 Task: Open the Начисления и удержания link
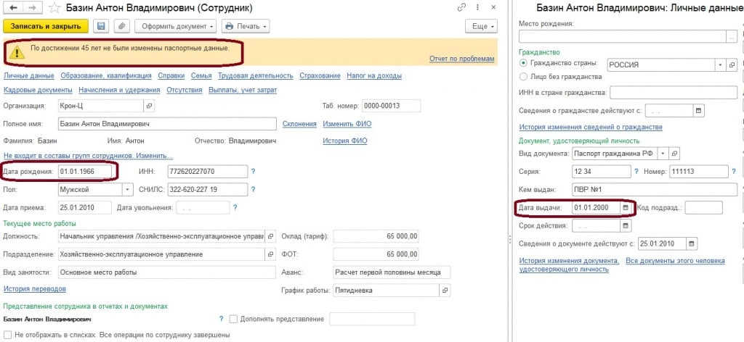pos(120,90)
